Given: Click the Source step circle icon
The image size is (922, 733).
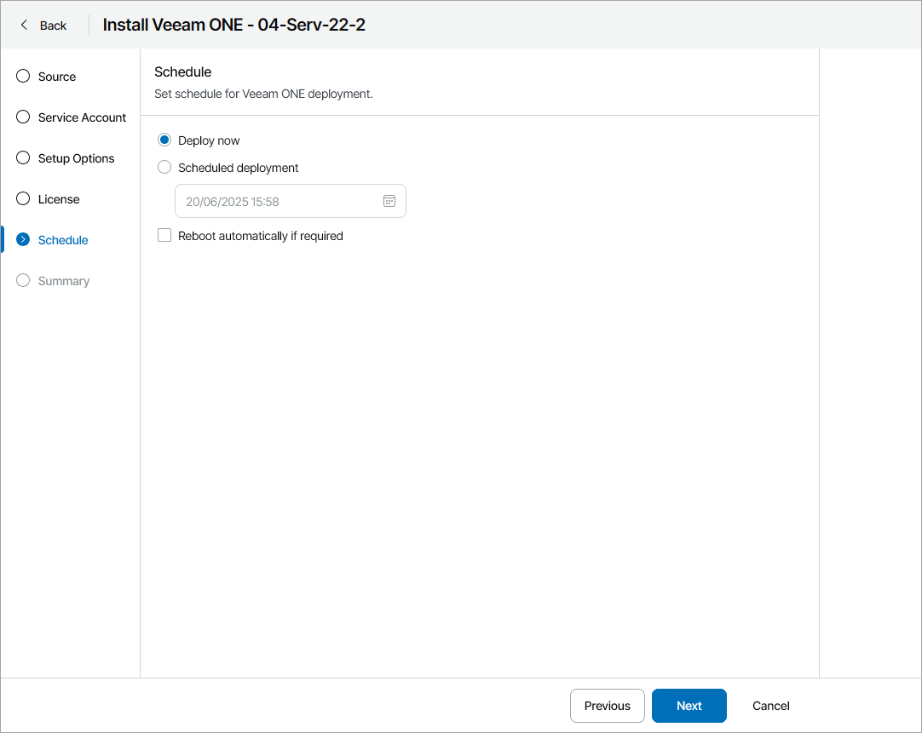Looking at the screenshot, I should (x=23, y=77).
